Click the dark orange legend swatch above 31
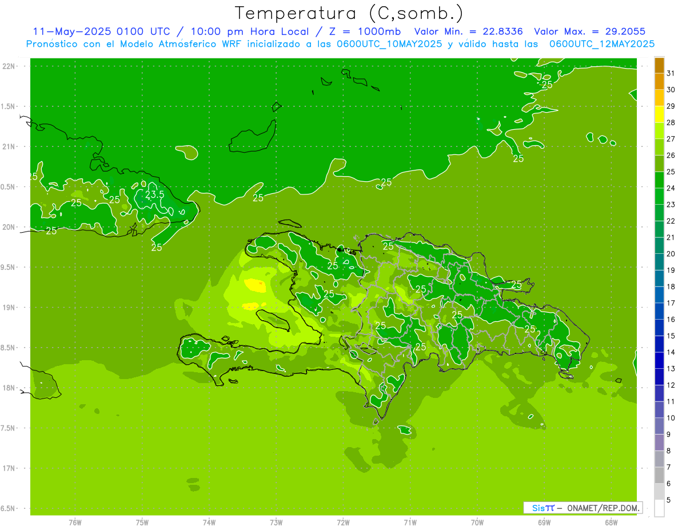Viewport: 686px width, 530px height. tap(659, 65)
